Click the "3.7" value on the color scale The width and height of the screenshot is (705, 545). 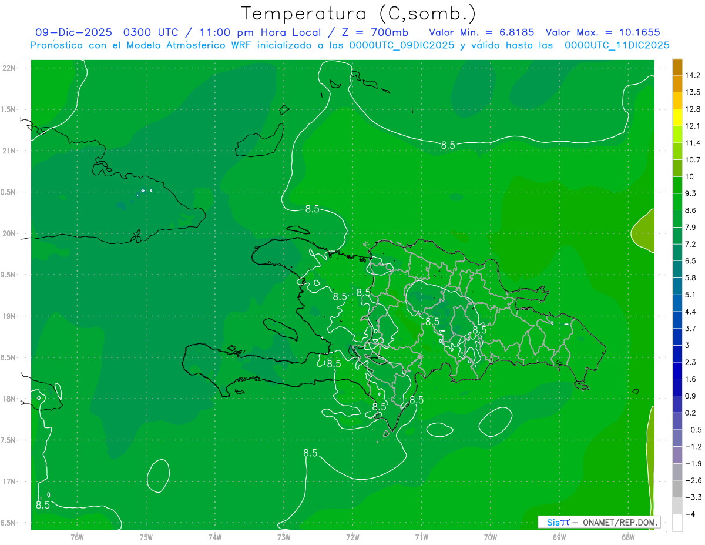coord(691,328)
